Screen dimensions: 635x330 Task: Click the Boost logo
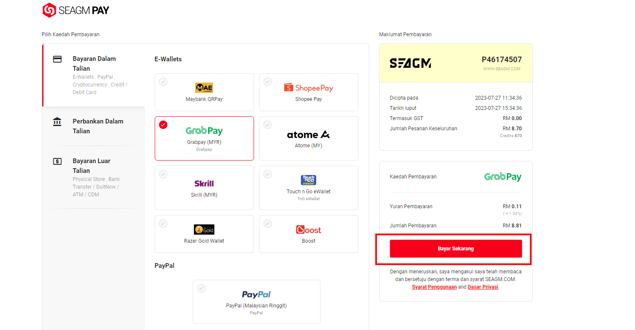click(x=309, y=230)
